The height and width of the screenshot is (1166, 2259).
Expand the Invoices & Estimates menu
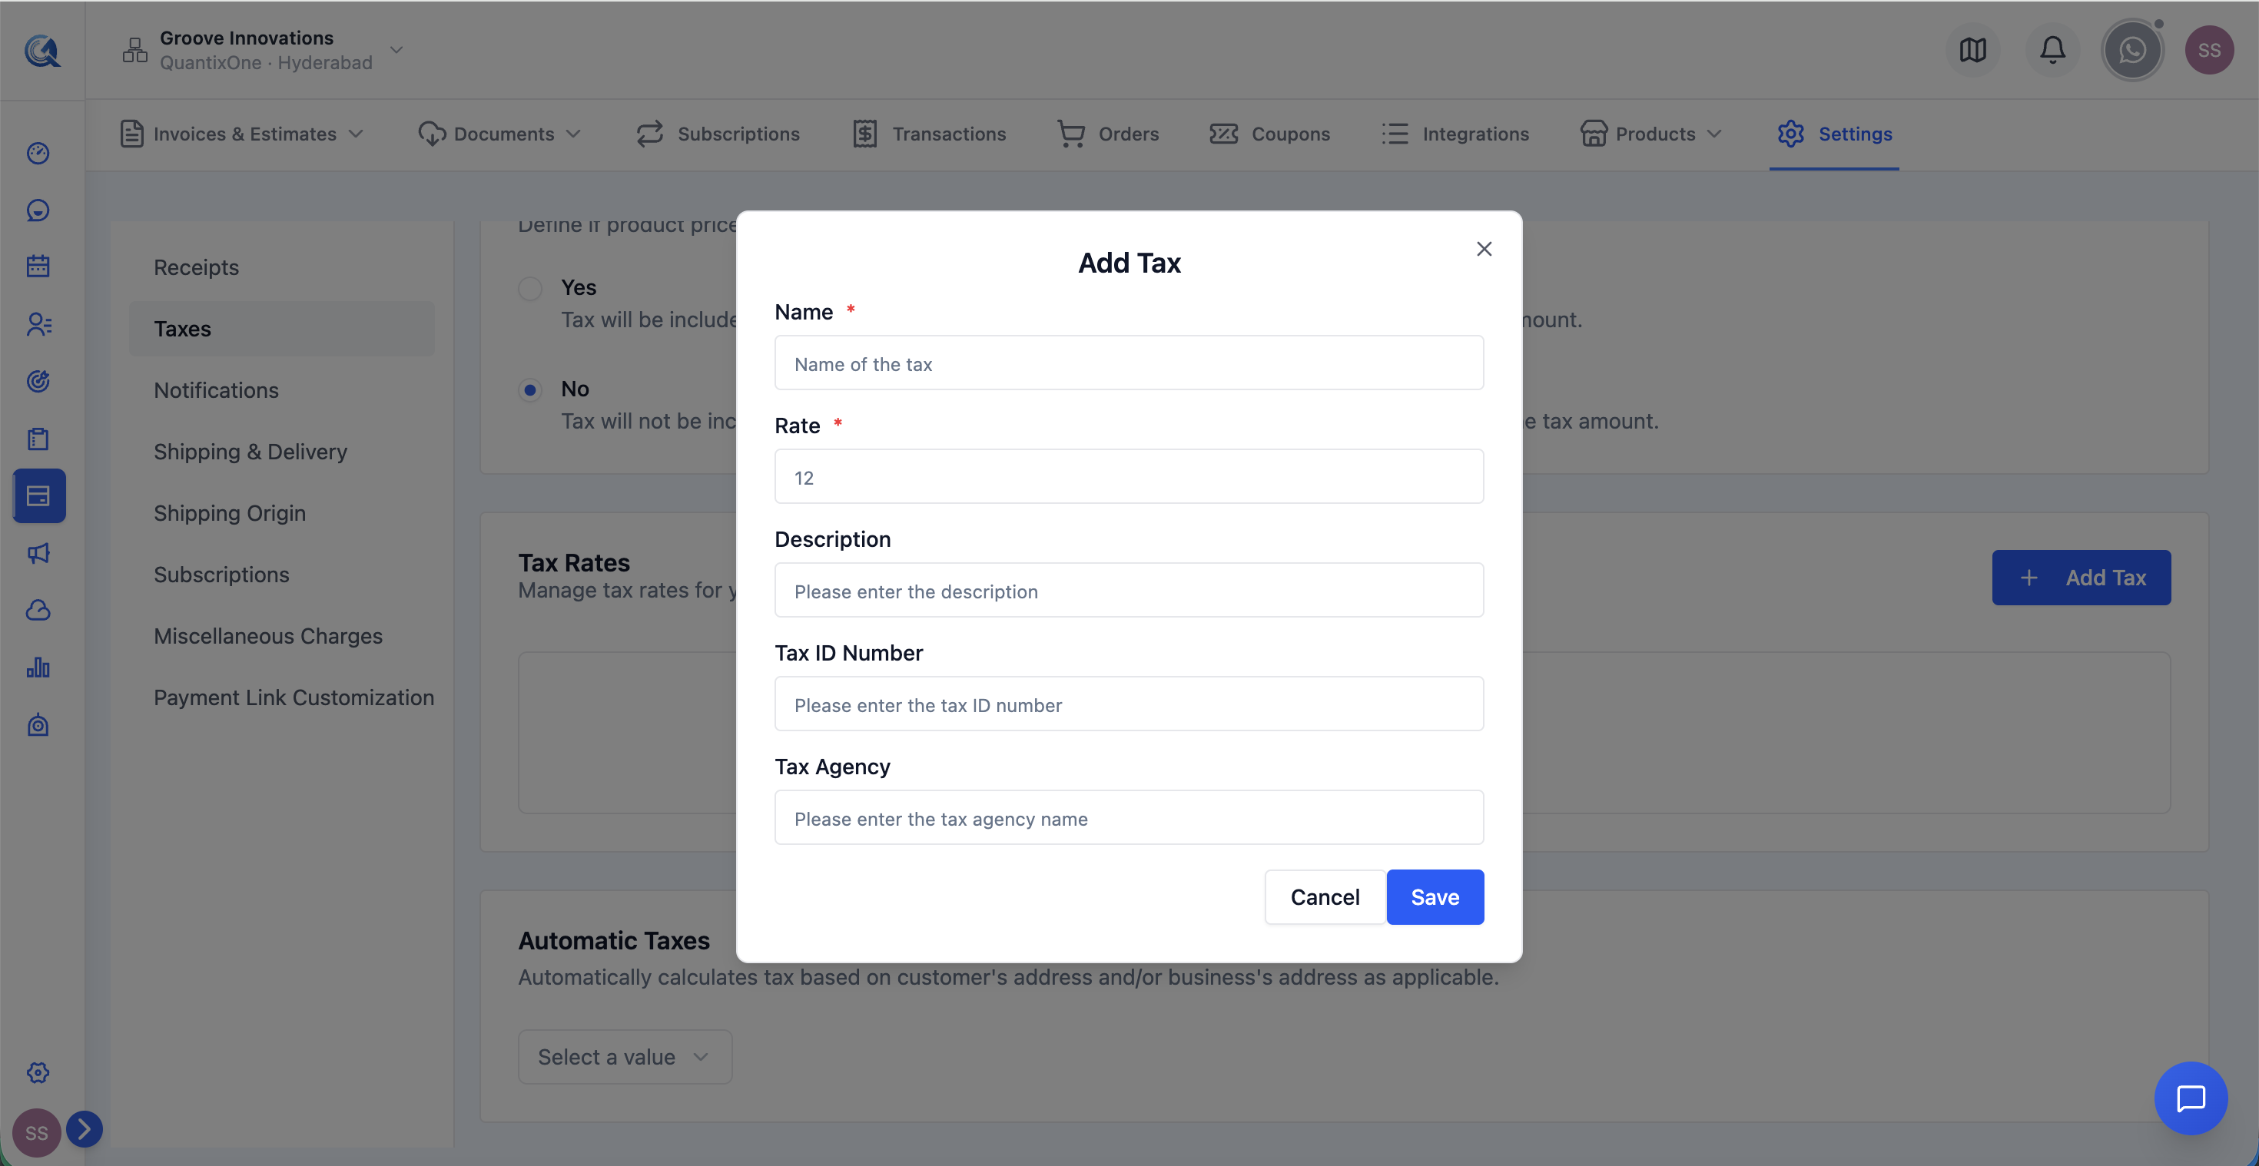click(x=241, y=134)
